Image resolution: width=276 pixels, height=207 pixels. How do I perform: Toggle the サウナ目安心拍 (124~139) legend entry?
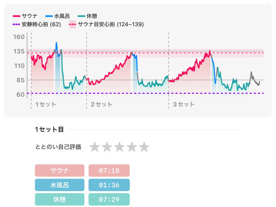tap(106, 24)
